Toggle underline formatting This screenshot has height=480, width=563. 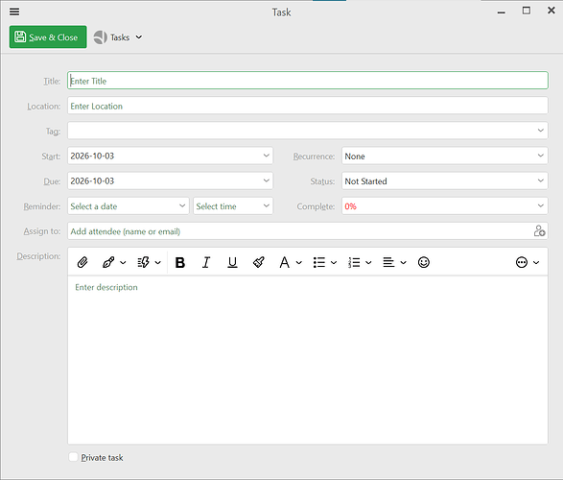232,262
